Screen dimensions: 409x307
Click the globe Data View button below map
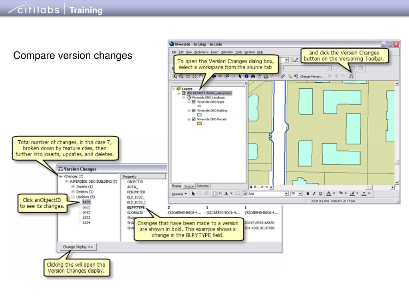click(251, 187)
